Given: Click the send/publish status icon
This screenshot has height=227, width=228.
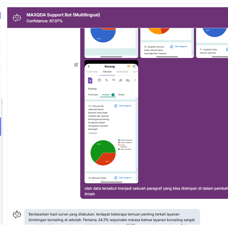Looking at the screenshot, I should pyautogui.click(x=128, y=80).
